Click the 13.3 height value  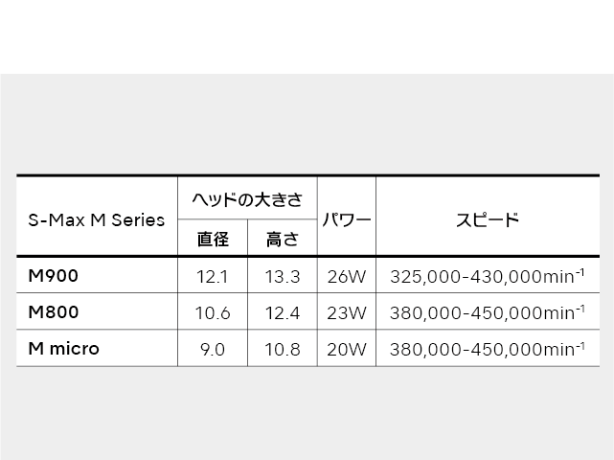[283, 278]
